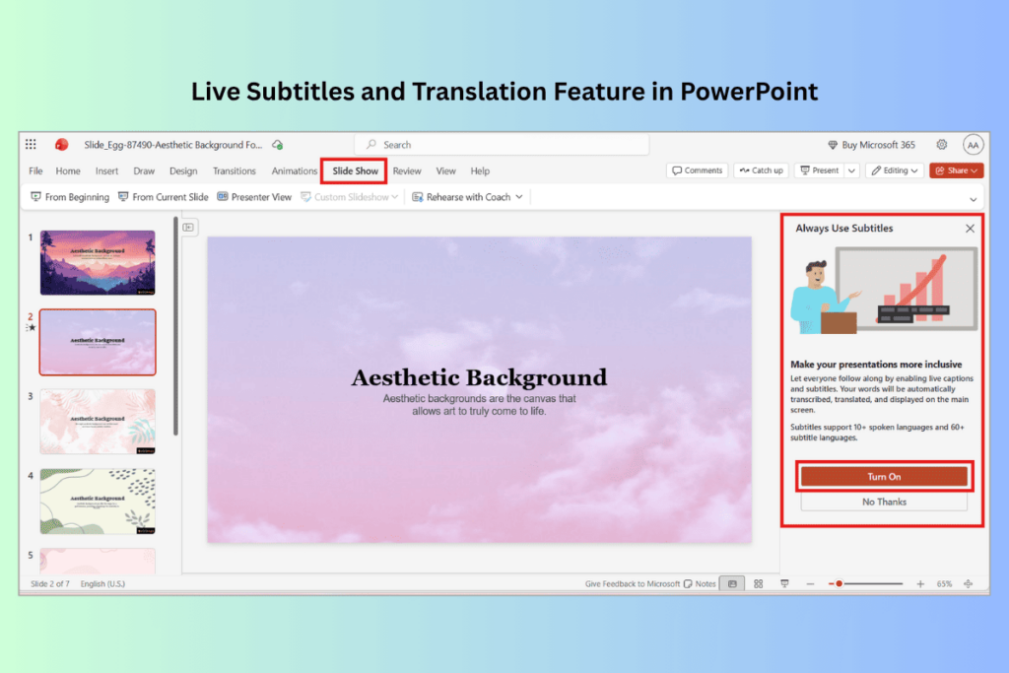This screenshot has width=1009, height=673.
Task: Click the Aesthetic Background slide title
Action: [x=479, y=377]
